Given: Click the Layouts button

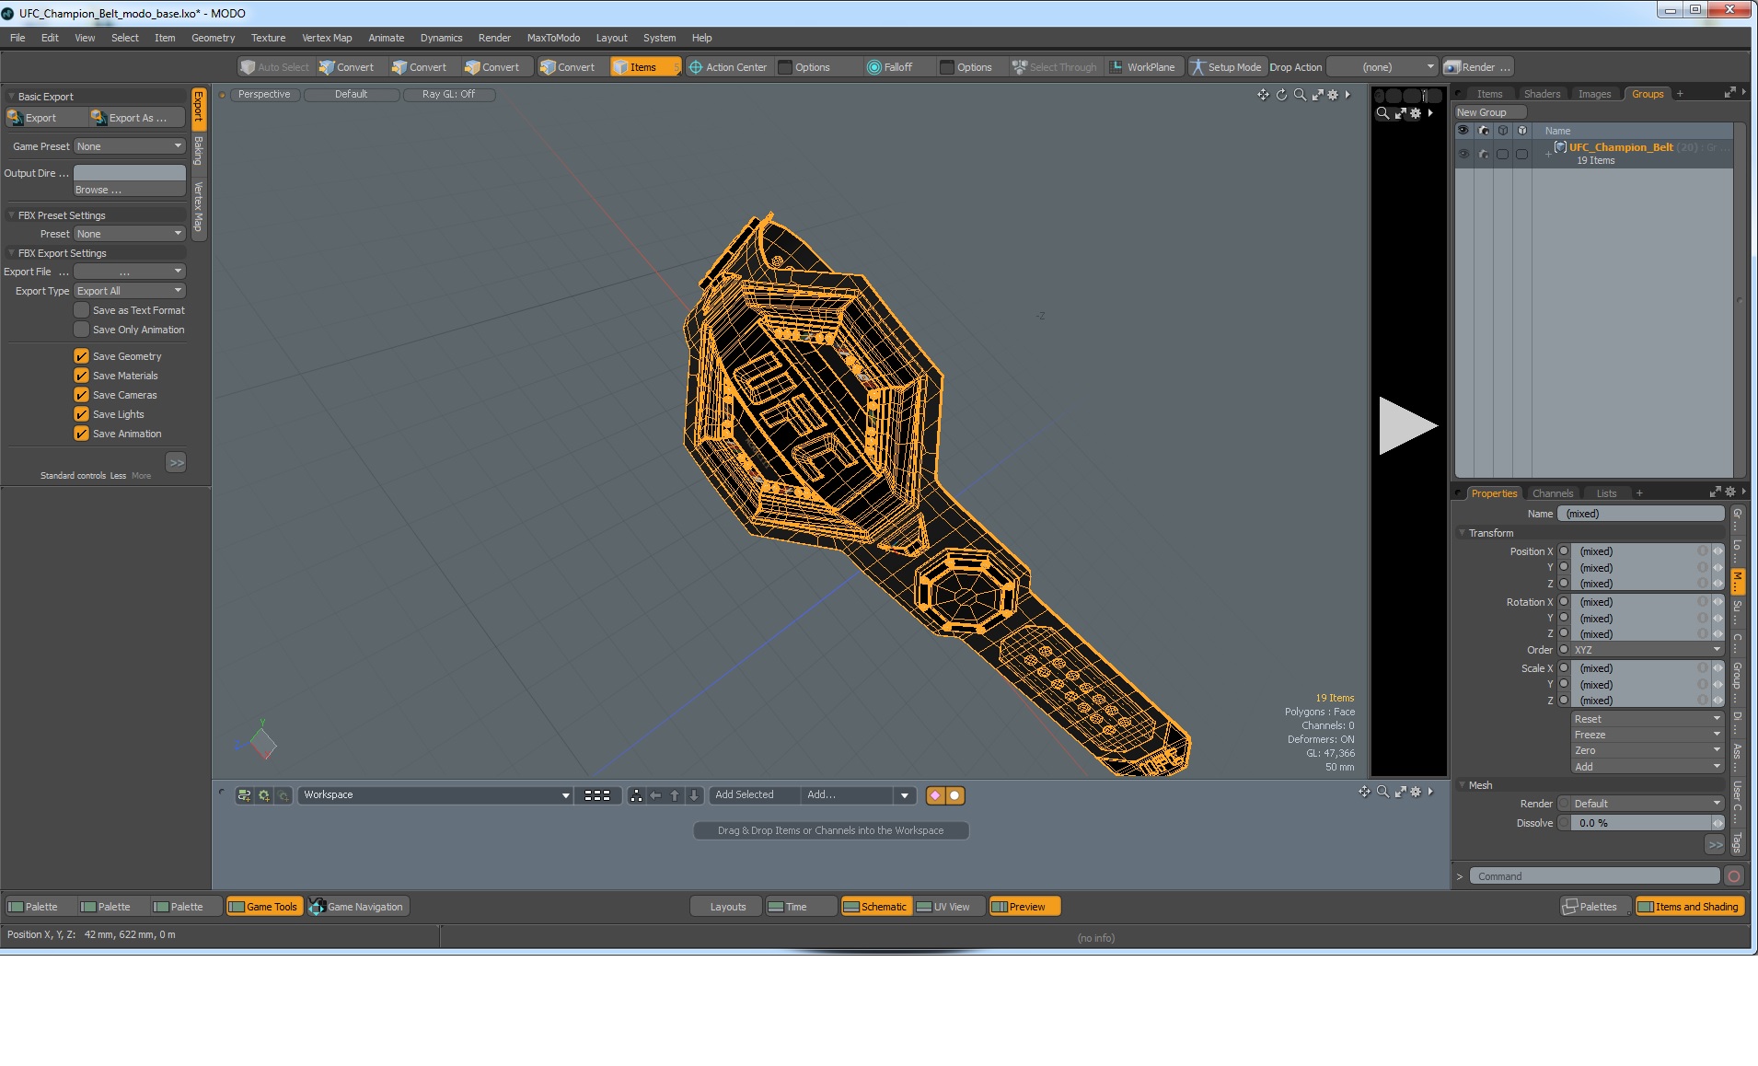Looking at the screenshot, I should coord(727,907).
